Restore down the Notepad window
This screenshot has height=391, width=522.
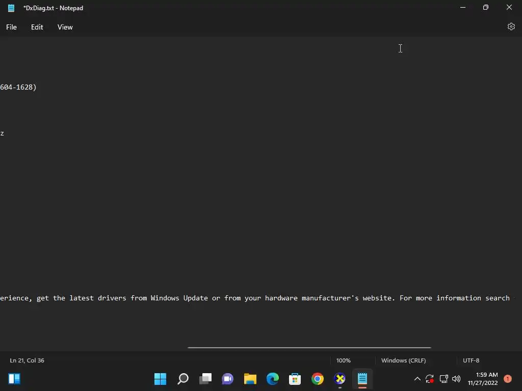click(486, 7)
